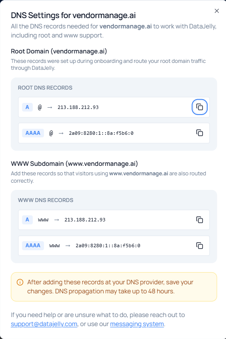Open the support@datajelly.com email link

pyautogui.click(x=44, y=324)
